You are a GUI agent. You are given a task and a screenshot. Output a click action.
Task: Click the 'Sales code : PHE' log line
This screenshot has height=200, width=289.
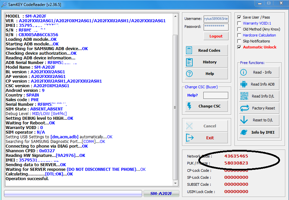point(22,100)
